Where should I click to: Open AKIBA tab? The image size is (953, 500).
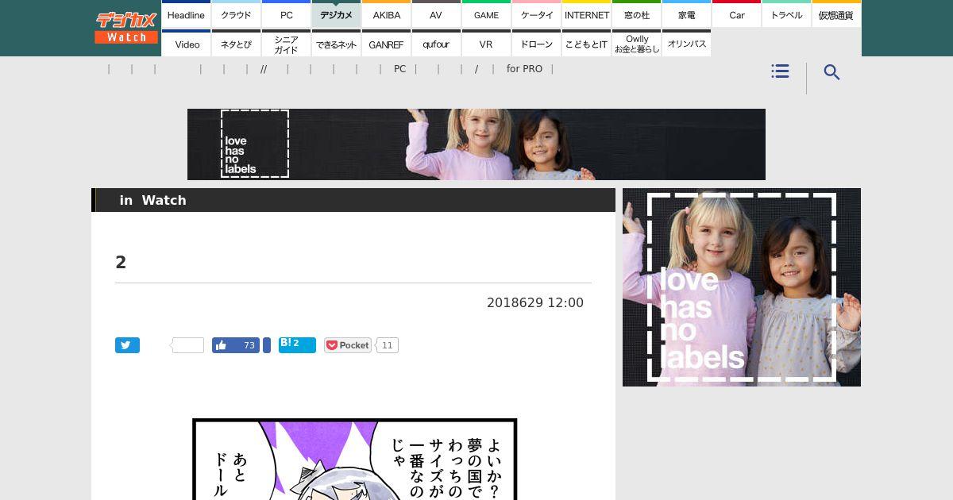[386, 14]
